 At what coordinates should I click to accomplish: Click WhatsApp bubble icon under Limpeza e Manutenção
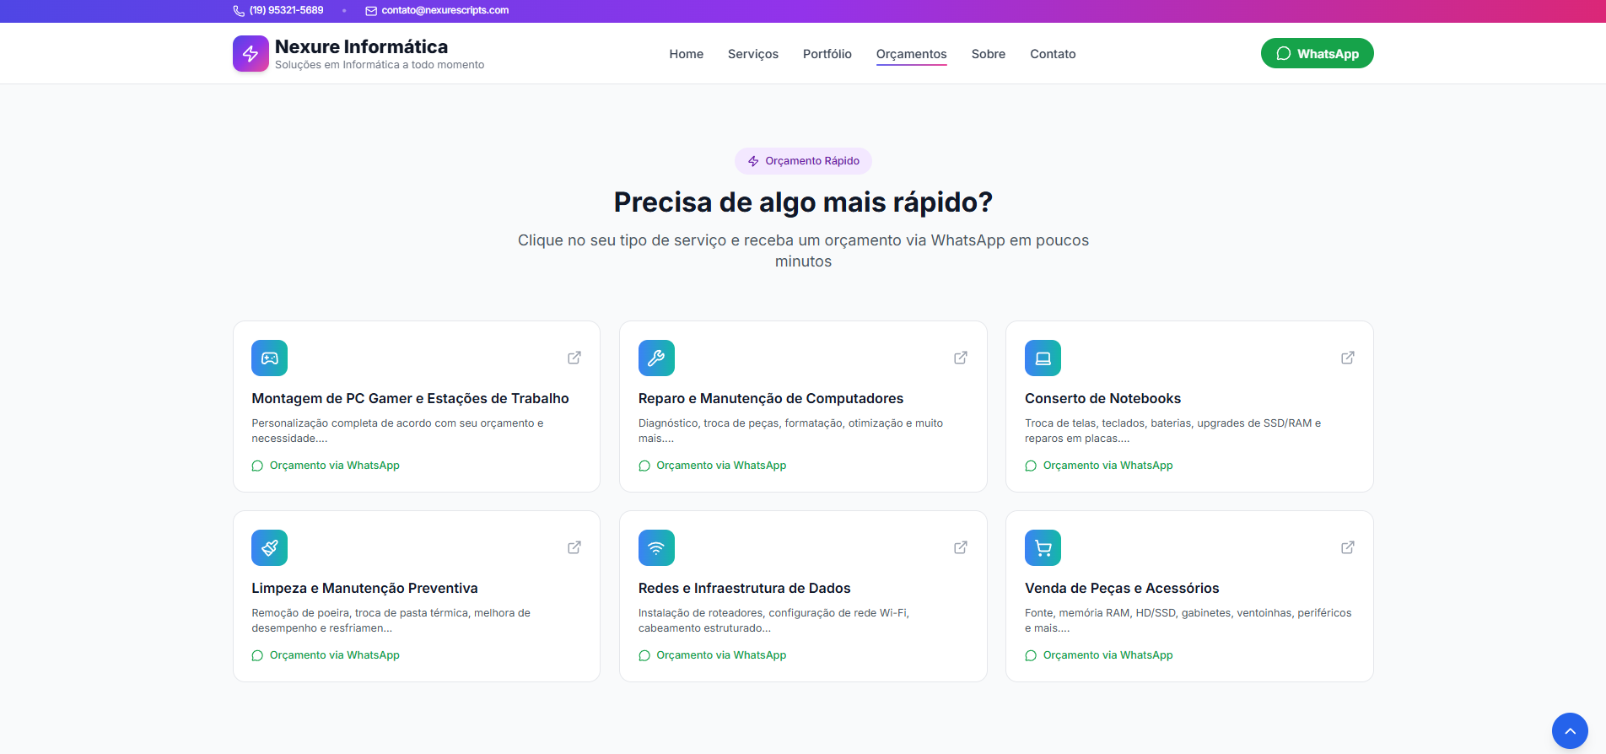point(257,655)
